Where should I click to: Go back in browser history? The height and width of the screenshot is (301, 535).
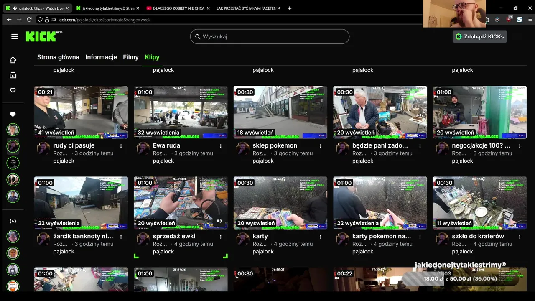[9, 20]
